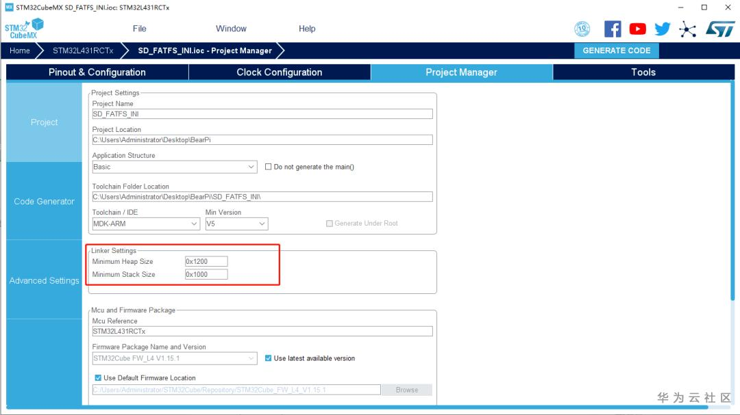Tick Do not generate the main() checkbox

point(268,167)
